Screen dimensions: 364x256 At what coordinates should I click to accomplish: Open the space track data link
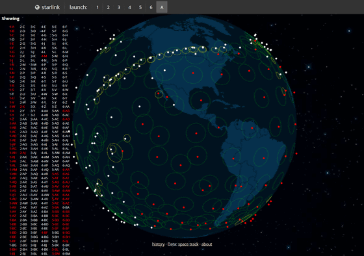point(188,244)
